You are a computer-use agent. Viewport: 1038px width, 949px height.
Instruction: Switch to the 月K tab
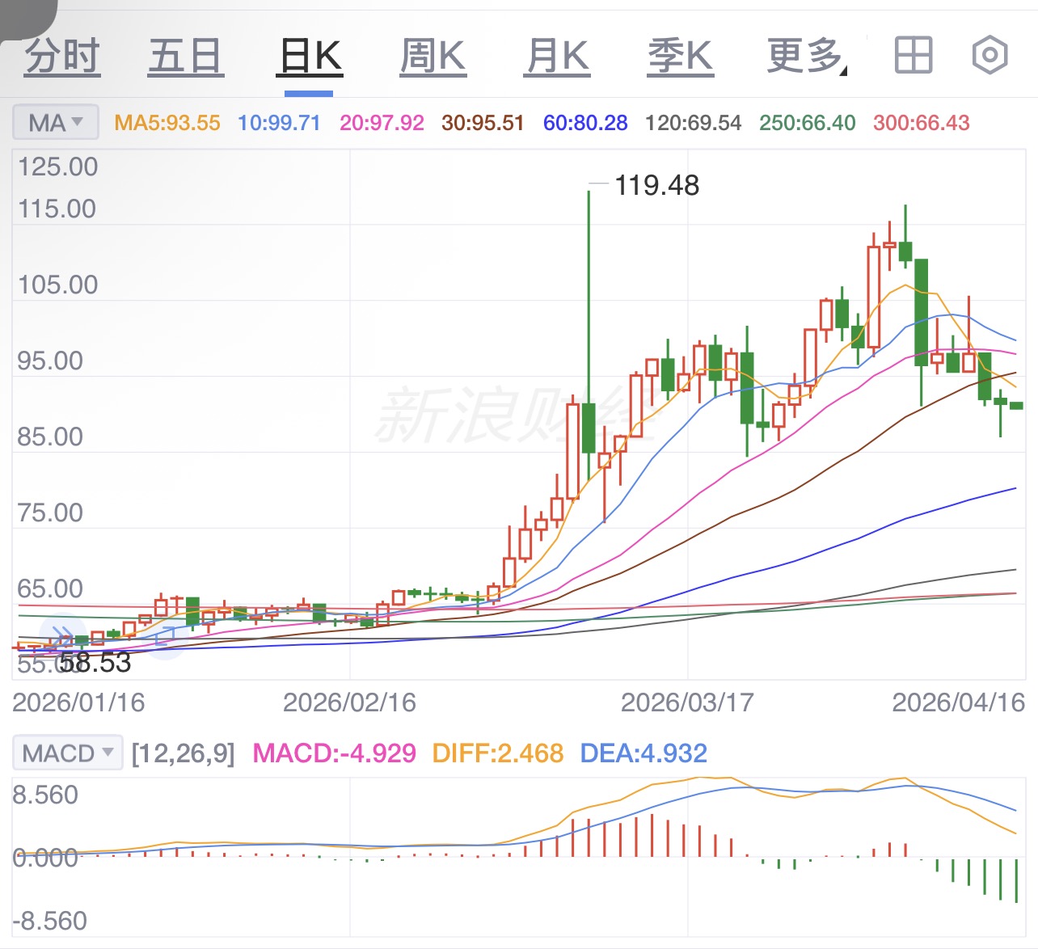click(557, 57)
